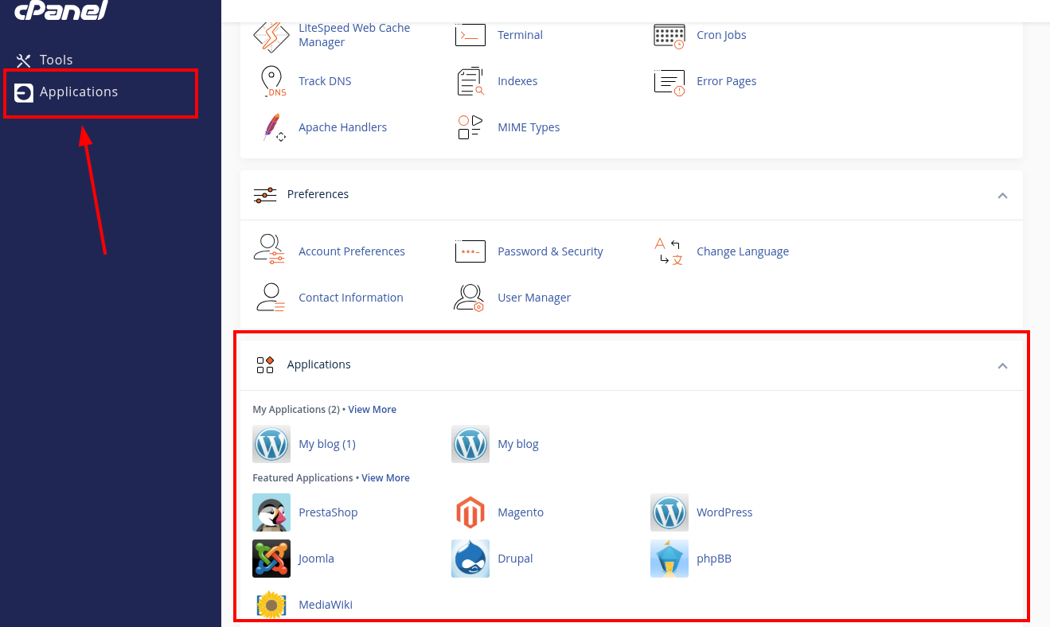Click the Magento icon
The height and width of the screenshot is (627, 1050).
click(x=470, y=512)
